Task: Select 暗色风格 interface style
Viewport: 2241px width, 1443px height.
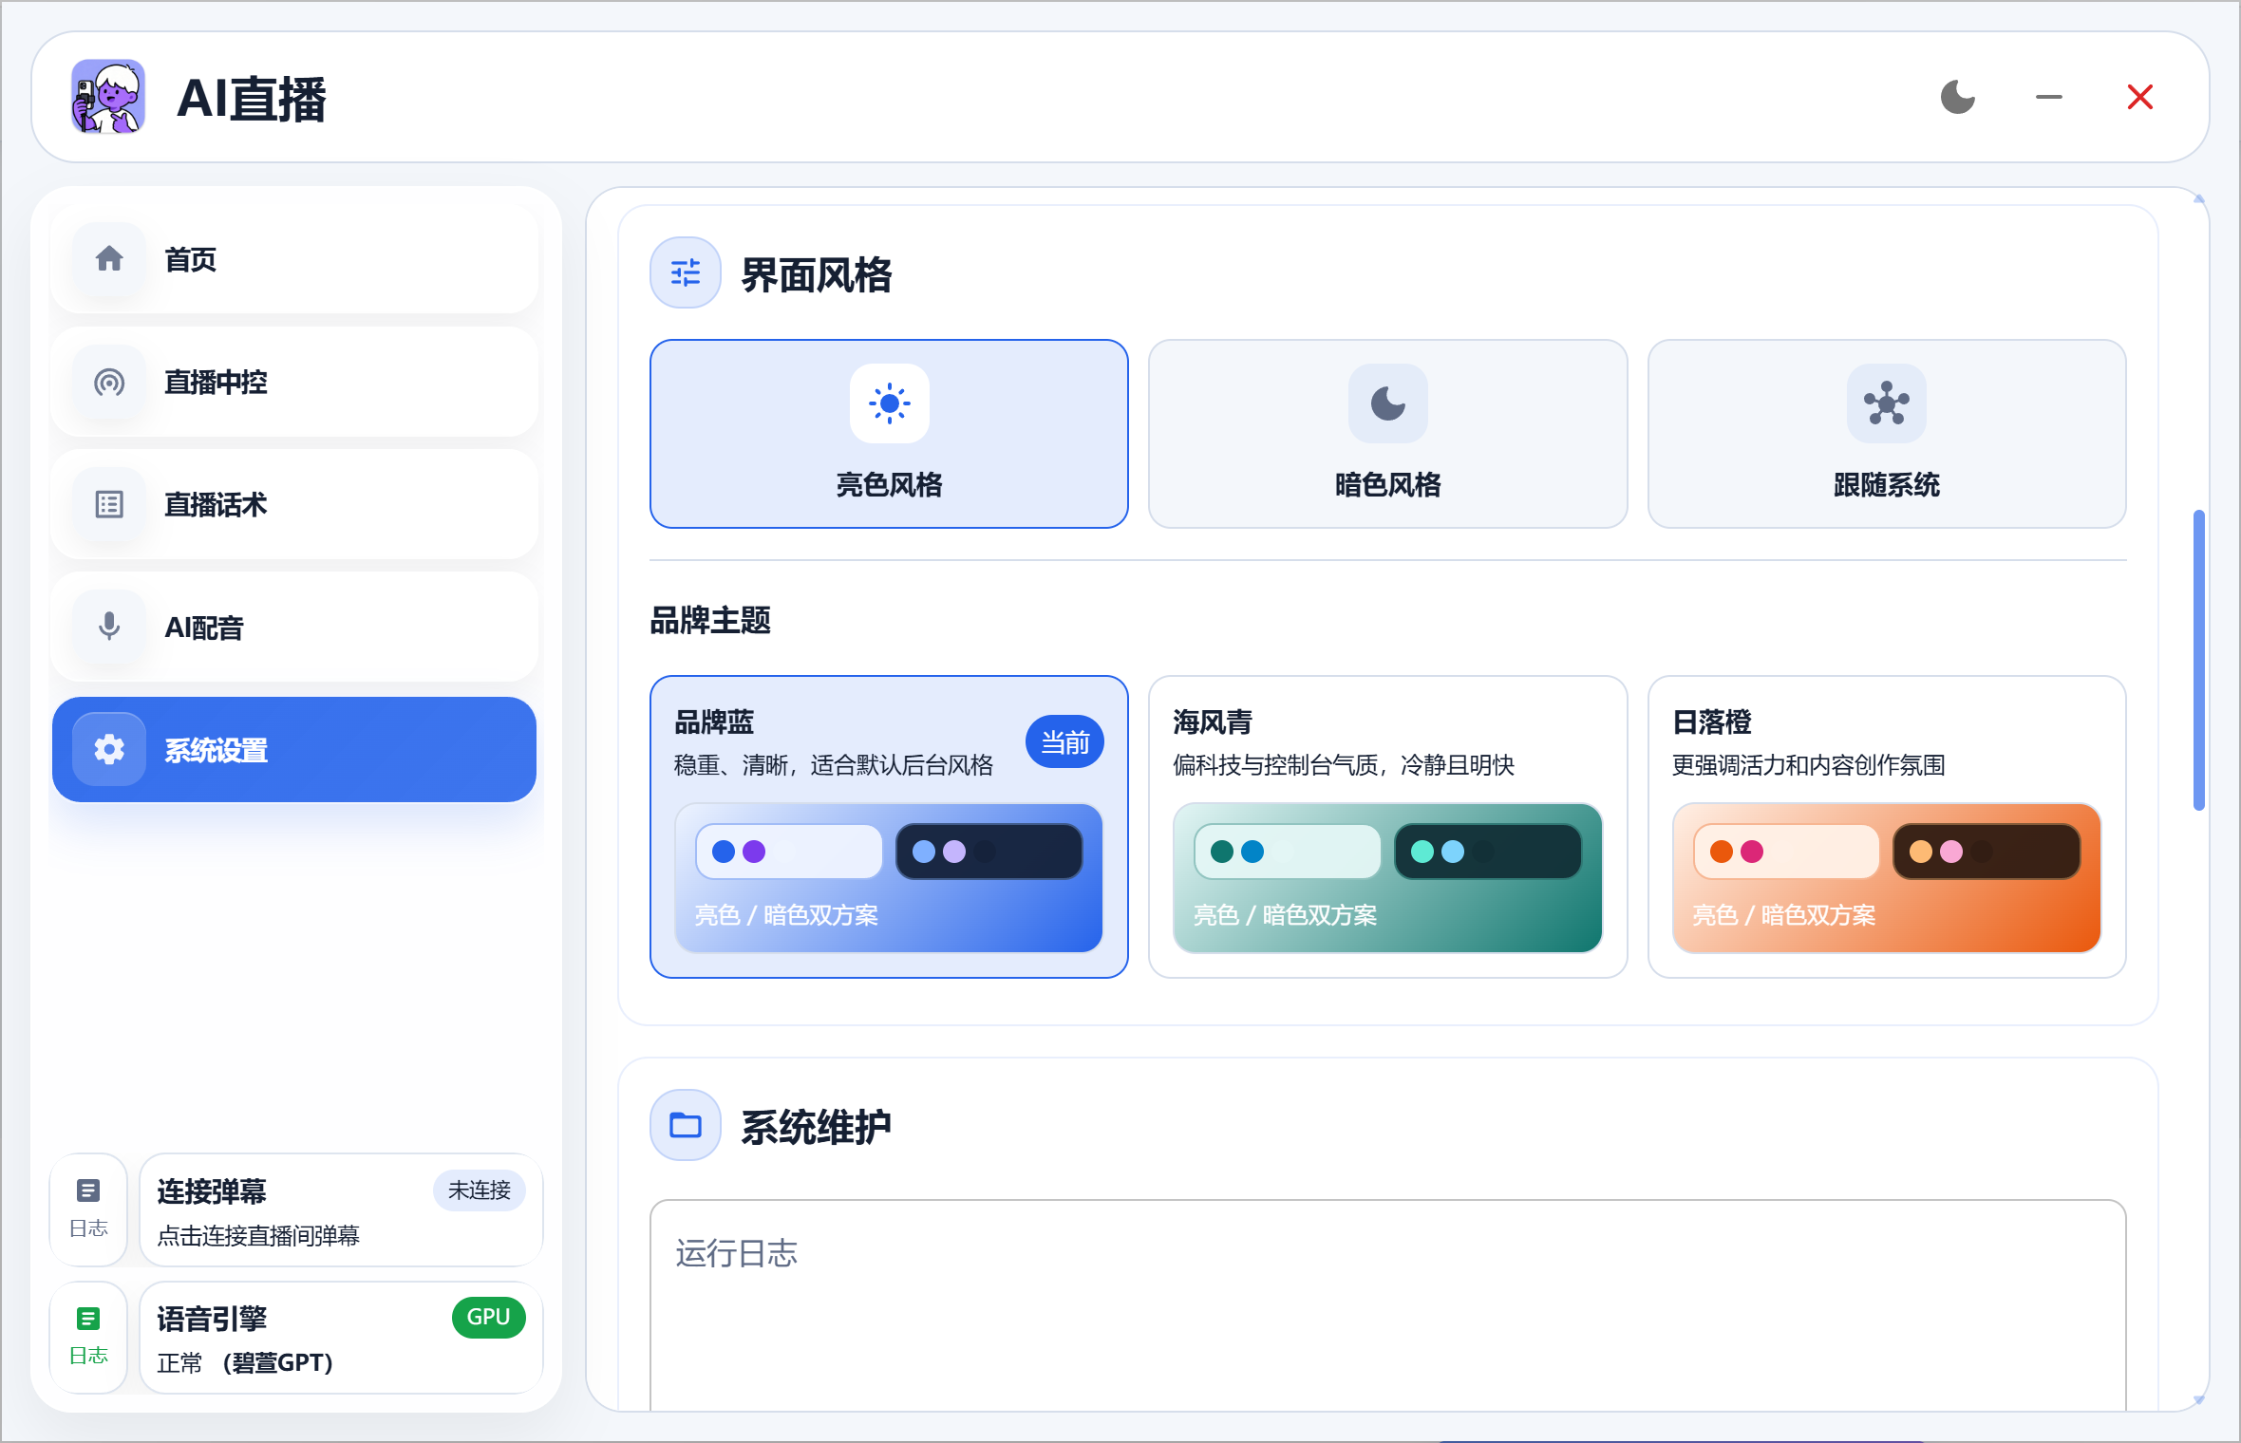Action: pyautogui.click(x=1386, y=434)
